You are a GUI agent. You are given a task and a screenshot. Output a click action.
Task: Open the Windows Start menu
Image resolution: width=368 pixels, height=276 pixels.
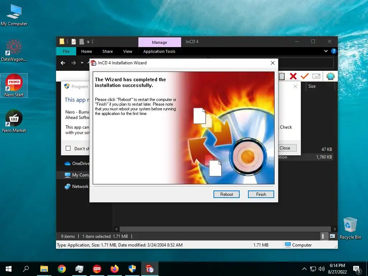click(9, 269)
